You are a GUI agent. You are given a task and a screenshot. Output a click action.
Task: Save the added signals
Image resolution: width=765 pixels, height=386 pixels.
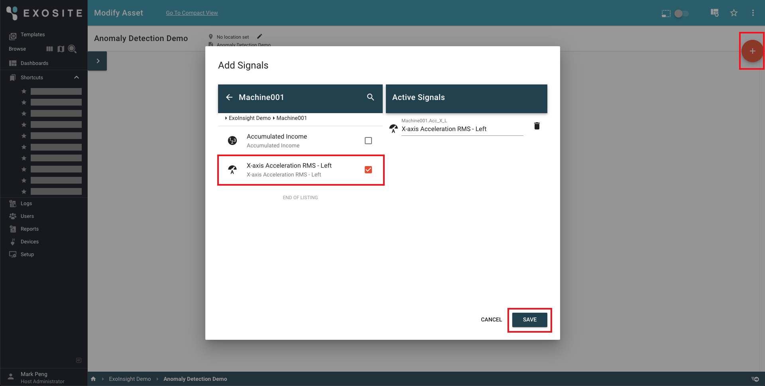coord(529,319)
